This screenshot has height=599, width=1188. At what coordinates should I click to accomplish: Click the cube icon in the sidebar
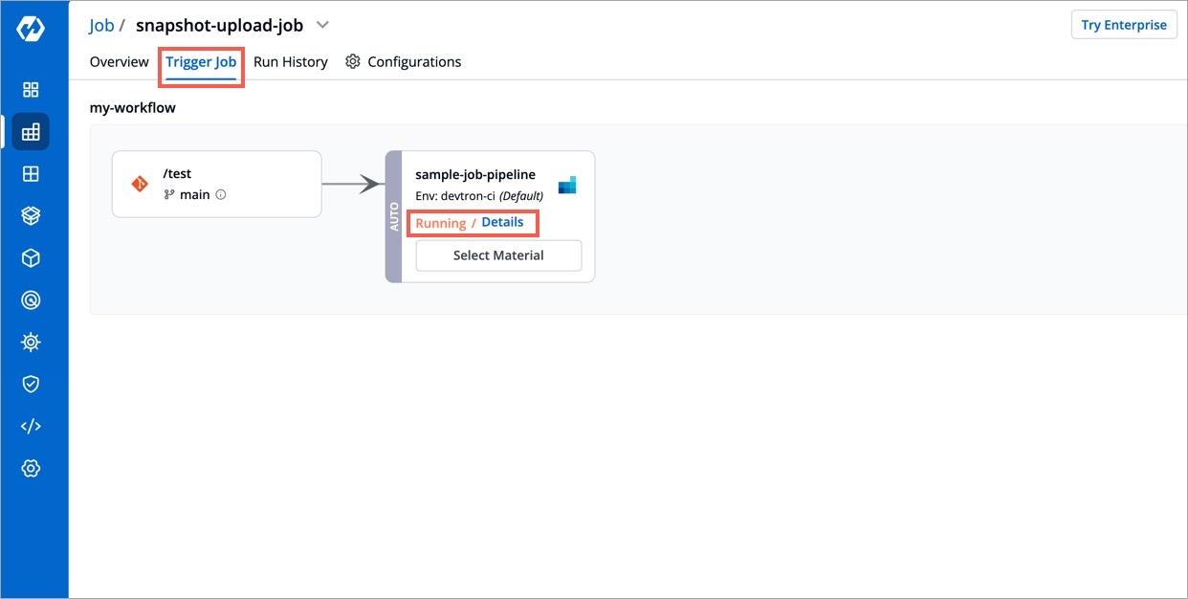click(31, 258)
